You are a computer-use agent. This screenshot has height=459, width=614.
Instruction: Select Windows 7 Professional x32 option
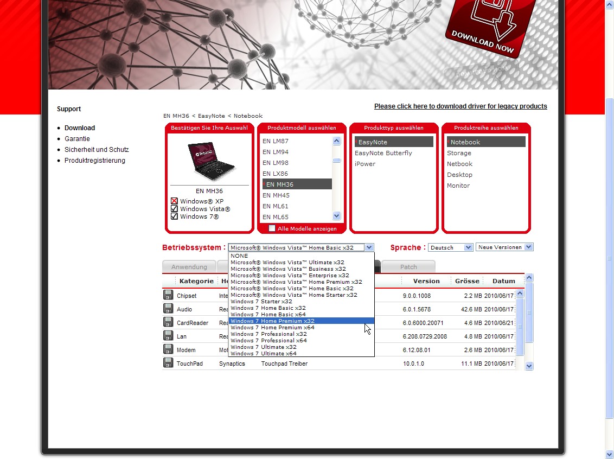tap(301, 334)
